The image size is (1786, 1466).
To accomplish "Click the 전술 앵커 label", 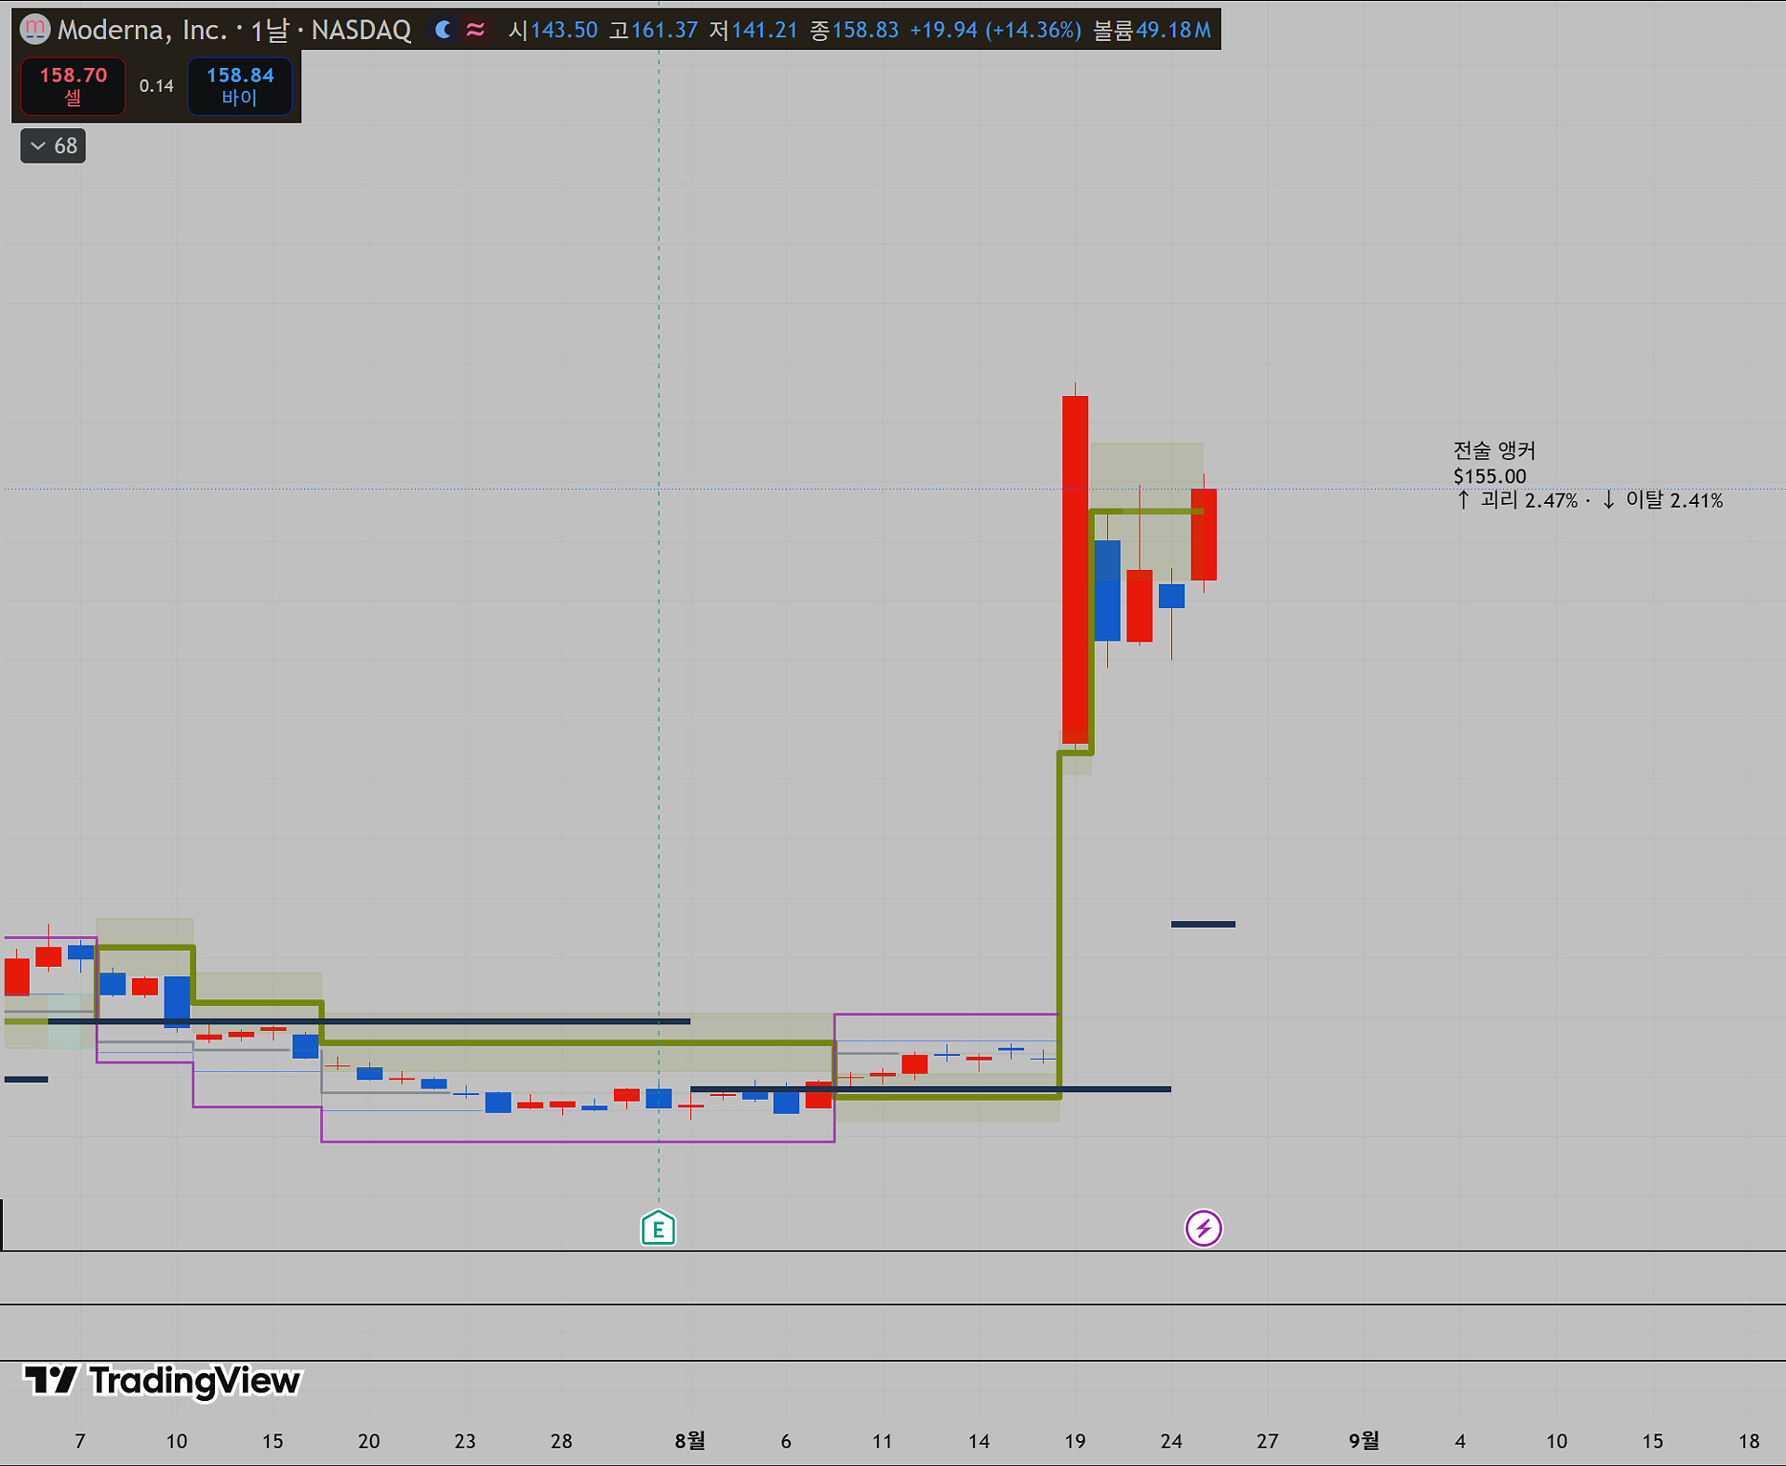I will [1494, 451].
